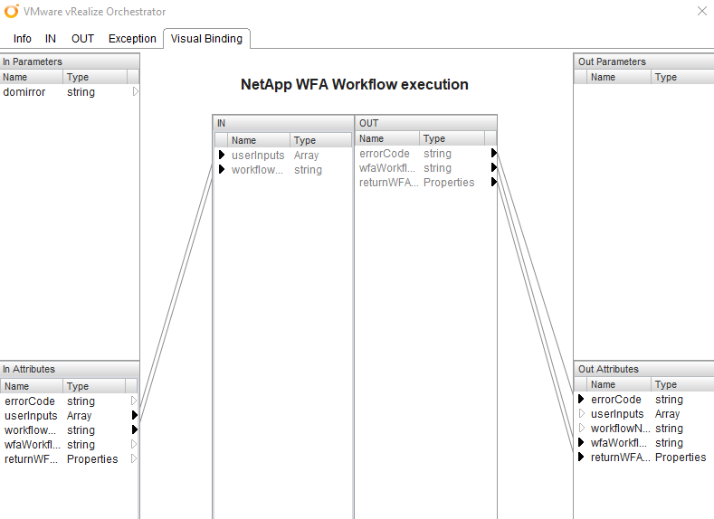Click Type column header in In Parameters
This screenshot has height=519, width=714.
95,77
